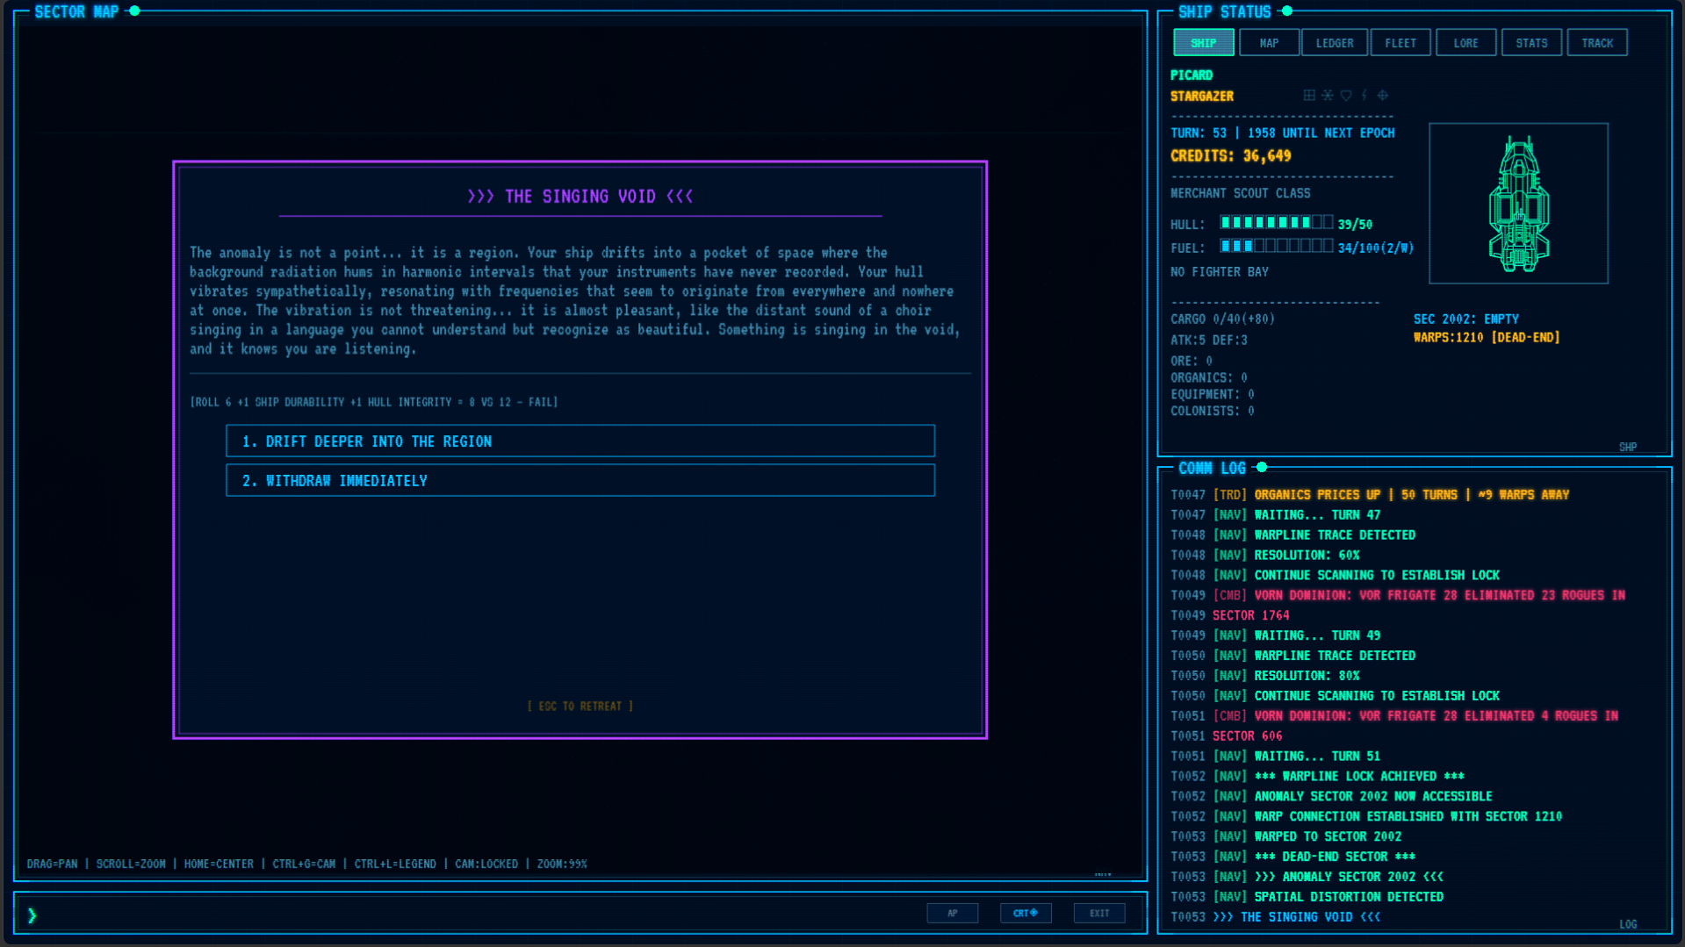1685x947 pixels.
Task: Click the dice roll result line
Action: [x=374, y=402]
